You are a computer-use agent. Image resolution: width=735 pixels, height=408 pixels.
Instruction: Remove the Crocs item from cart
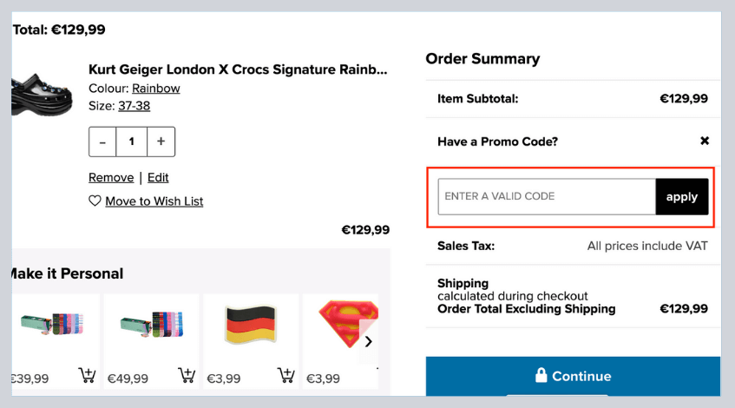click(111, 177)
